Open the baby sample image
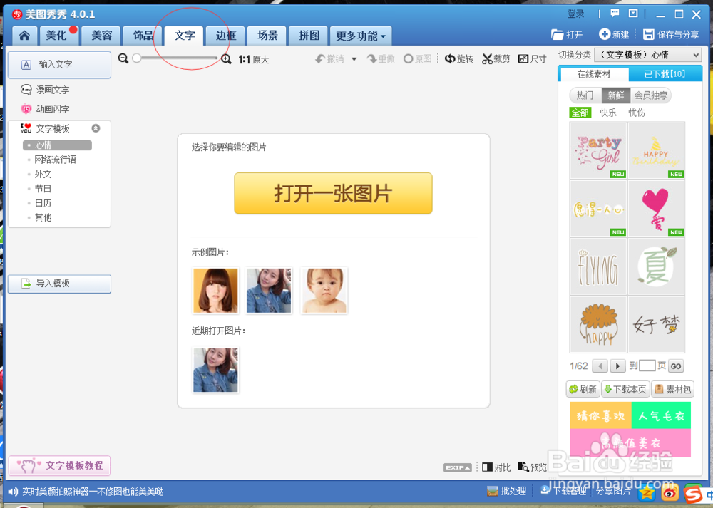The width and height of the screenshot is (713, 508). pyautogui.click(x=324, y=291)
